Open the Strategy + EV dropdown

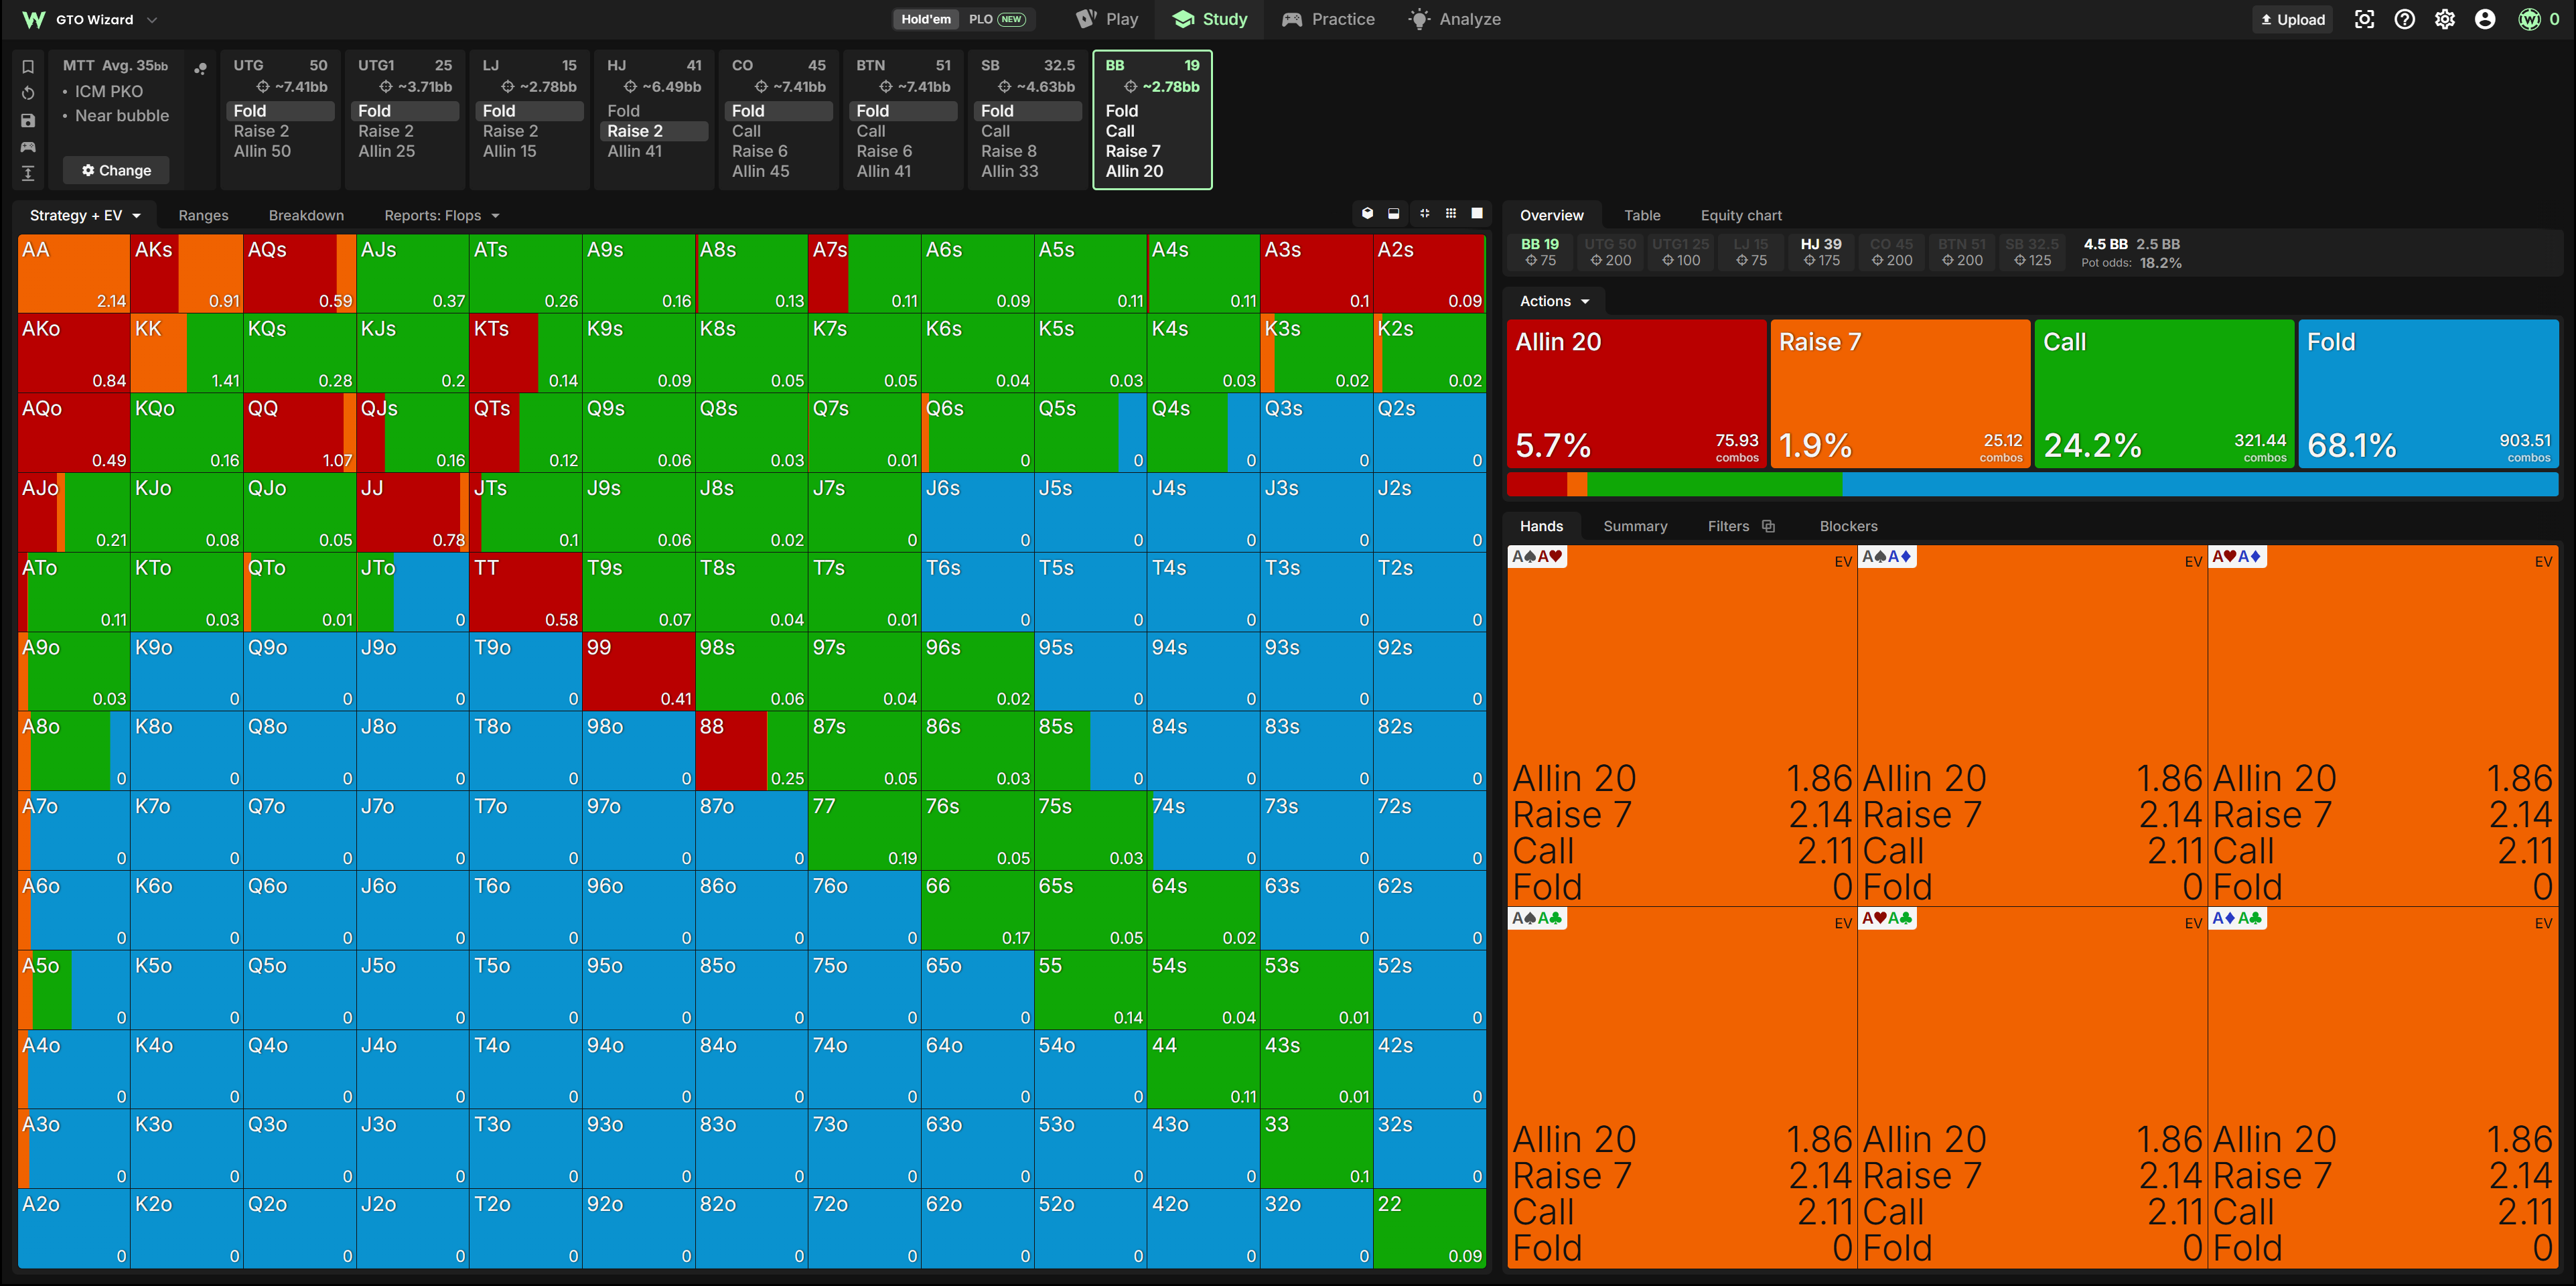point(85,215)
